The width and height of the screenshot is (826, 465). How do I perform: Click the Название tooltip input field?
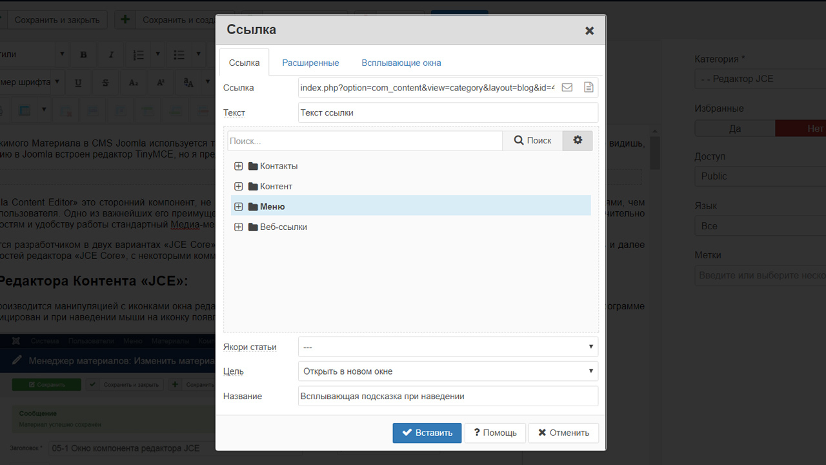coord(448,396)
